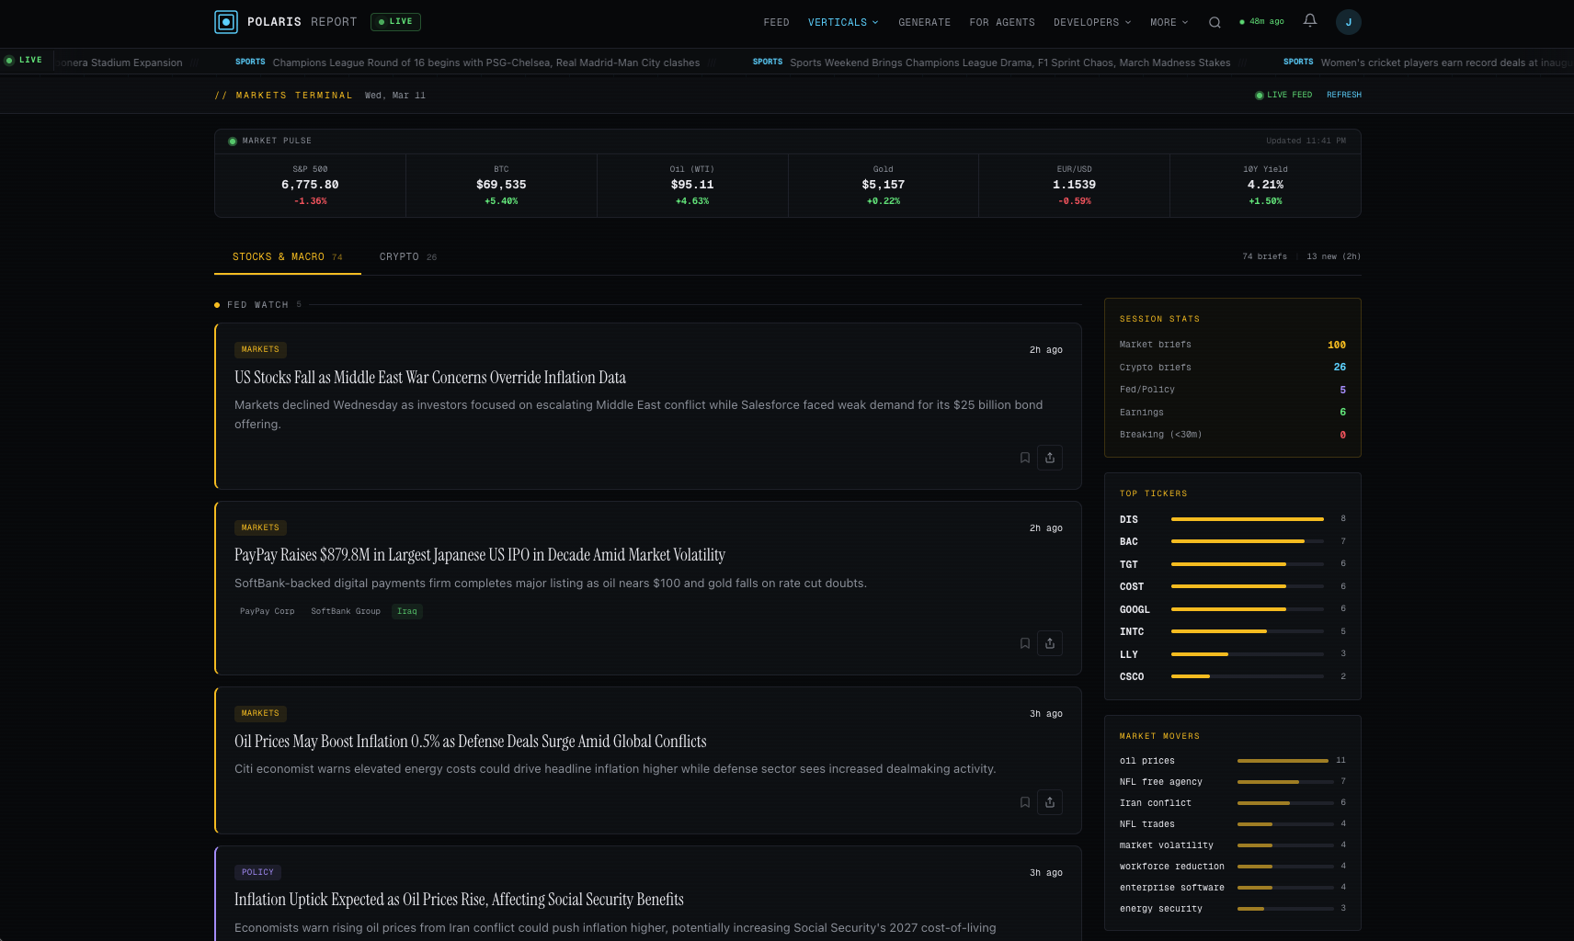The width and height of the screenshot is (1574, 941).
Task: Select the Iraq tag on the PayPay brief
Action: [406, 611]
